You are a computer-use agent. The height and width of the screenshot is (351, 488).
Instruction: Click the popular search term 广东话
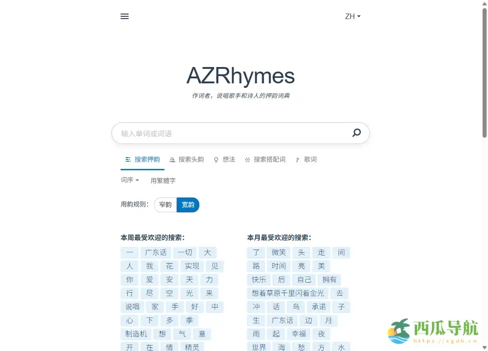(x=156, y=252)
